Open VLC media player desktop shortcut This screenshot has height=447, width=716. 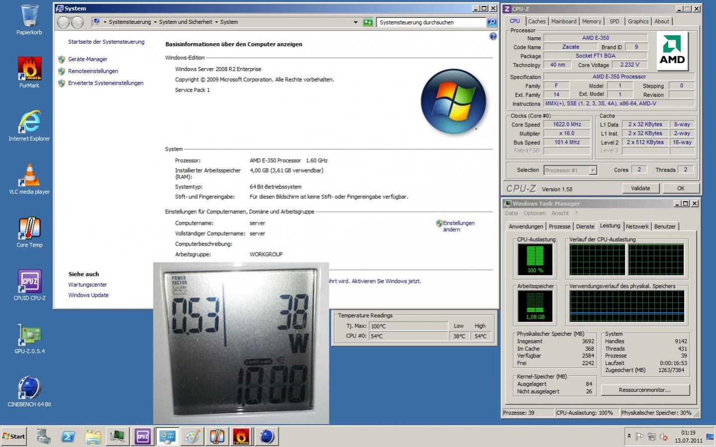click(29, 179)
